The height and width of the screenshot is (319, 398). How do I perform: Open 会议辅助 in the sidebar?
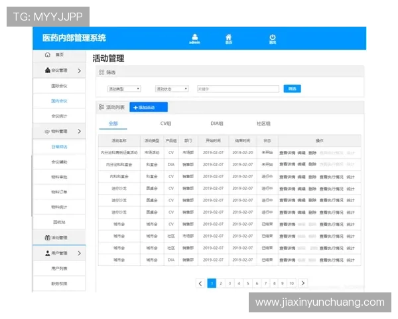pos(59,161)
